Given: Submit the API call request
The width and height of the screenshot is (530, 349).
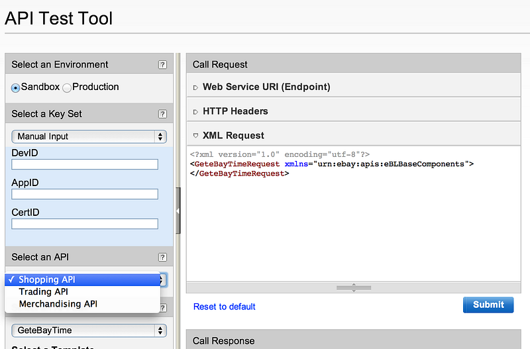Looking at the screenshot, I should [488, 305].
